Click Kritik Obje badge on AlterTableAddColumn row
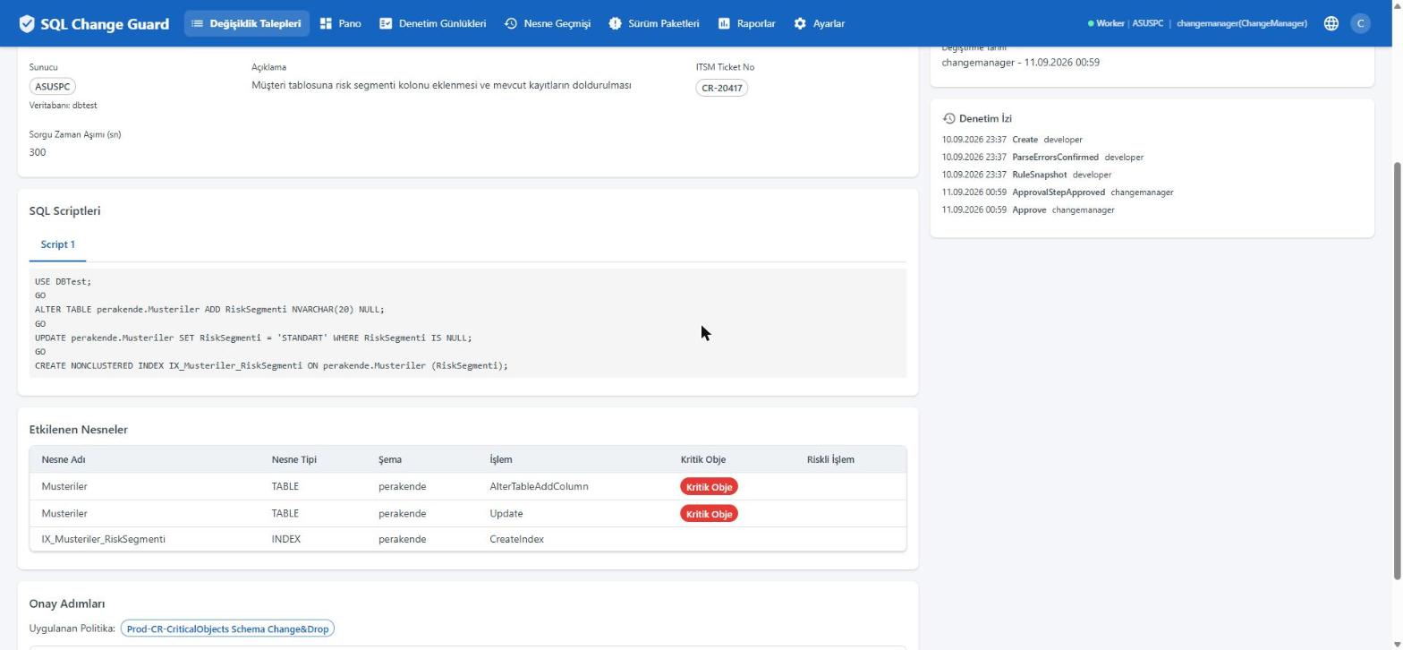 pos(709,487)
